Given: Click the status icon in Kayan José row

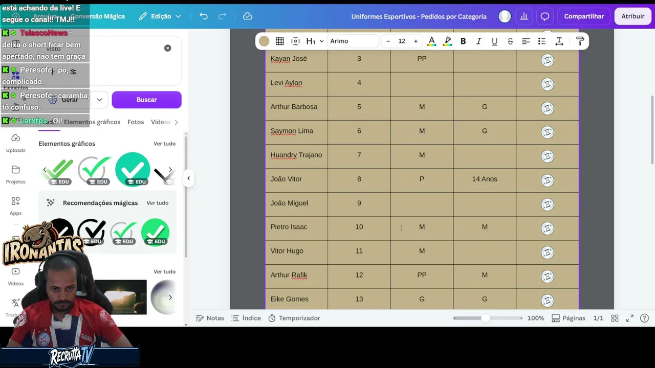Looking at the screenshot, I should click(548, 60).
